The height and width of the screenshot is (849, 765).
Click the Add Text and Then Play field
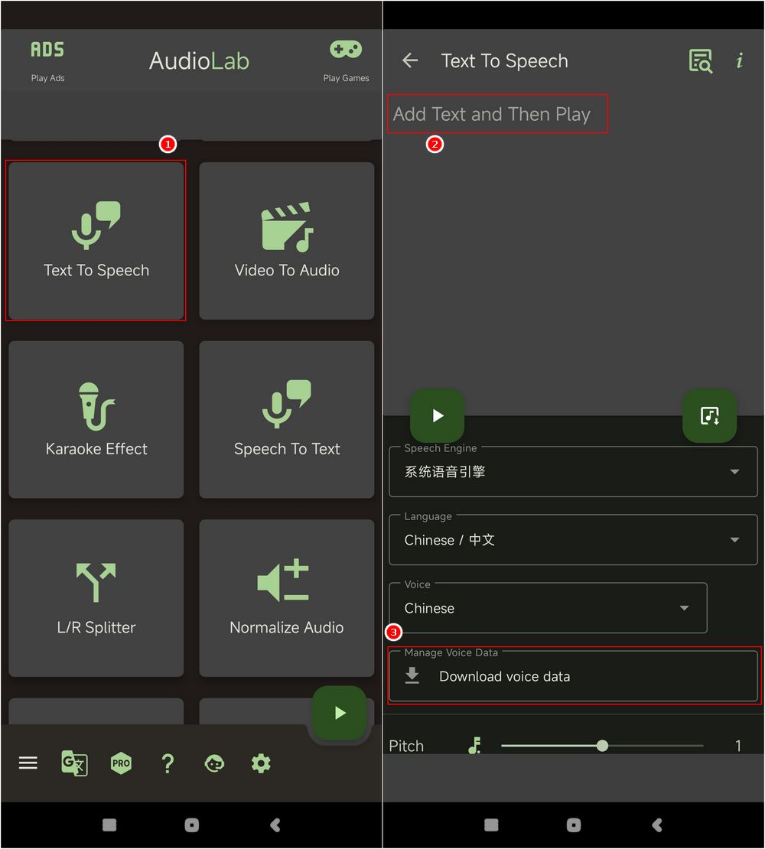click(x=497, y=114)
